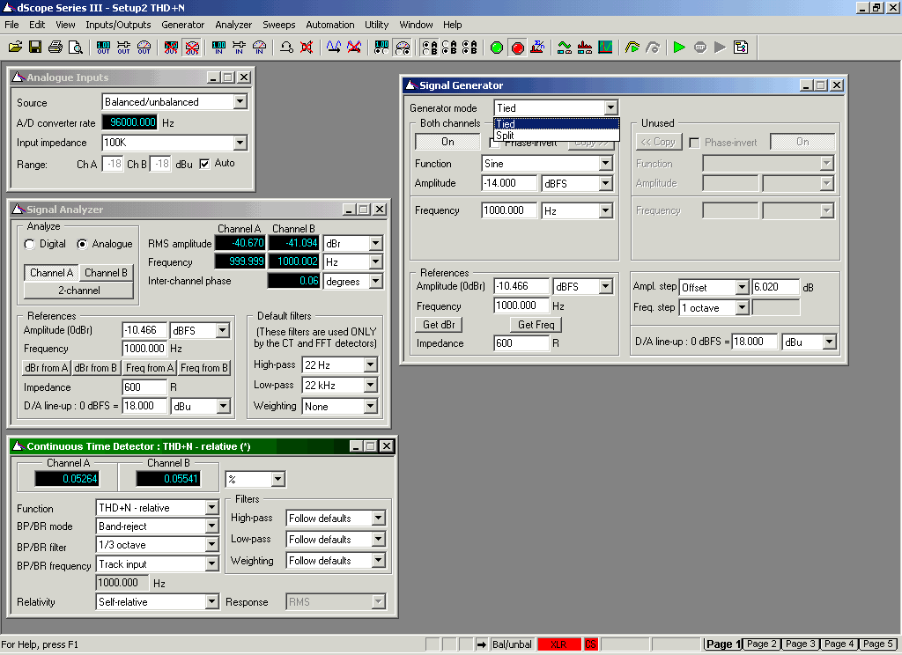
Task: Click the sigma spectrum toolbar icon
Action: 537,48
